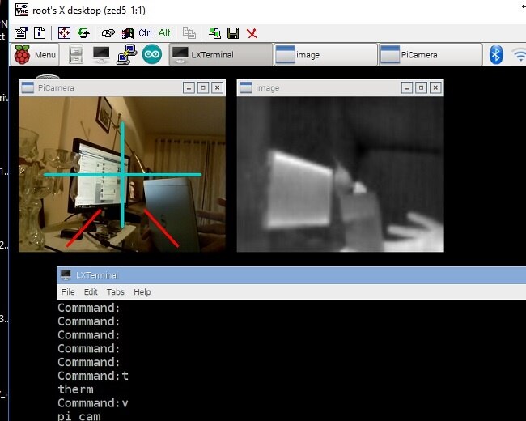Viewport: 526px width, 421px height.
Task: Open VNC new connection icon in toolbar
Action: [21, 33]
